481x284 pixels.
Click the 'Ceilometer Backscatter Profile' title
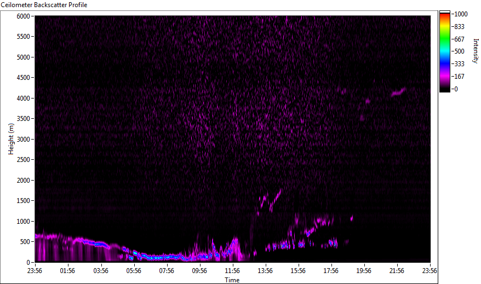point(44,5)
